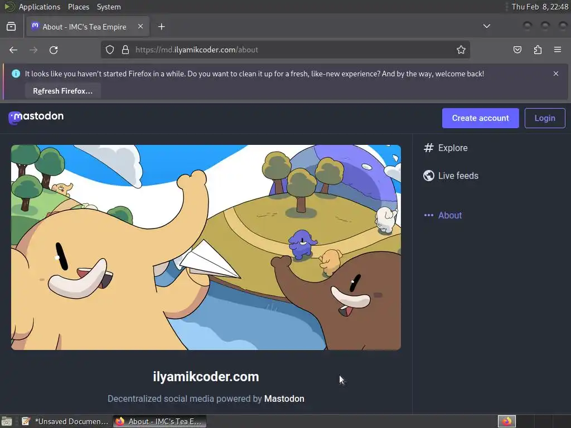Click the Mastodon elephants banner image
This screenshot has width=571, height=428.
pos(206,247)
